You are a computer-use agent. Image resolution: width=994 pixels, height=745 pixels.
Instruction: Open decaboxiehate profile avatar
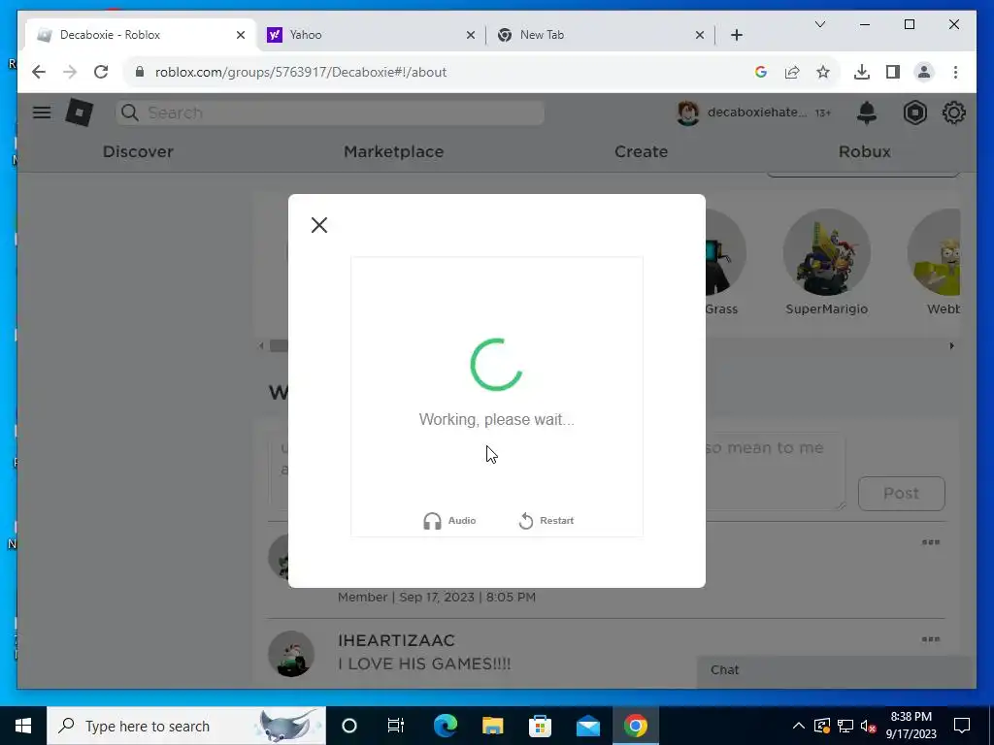click(x=688, y=113)
